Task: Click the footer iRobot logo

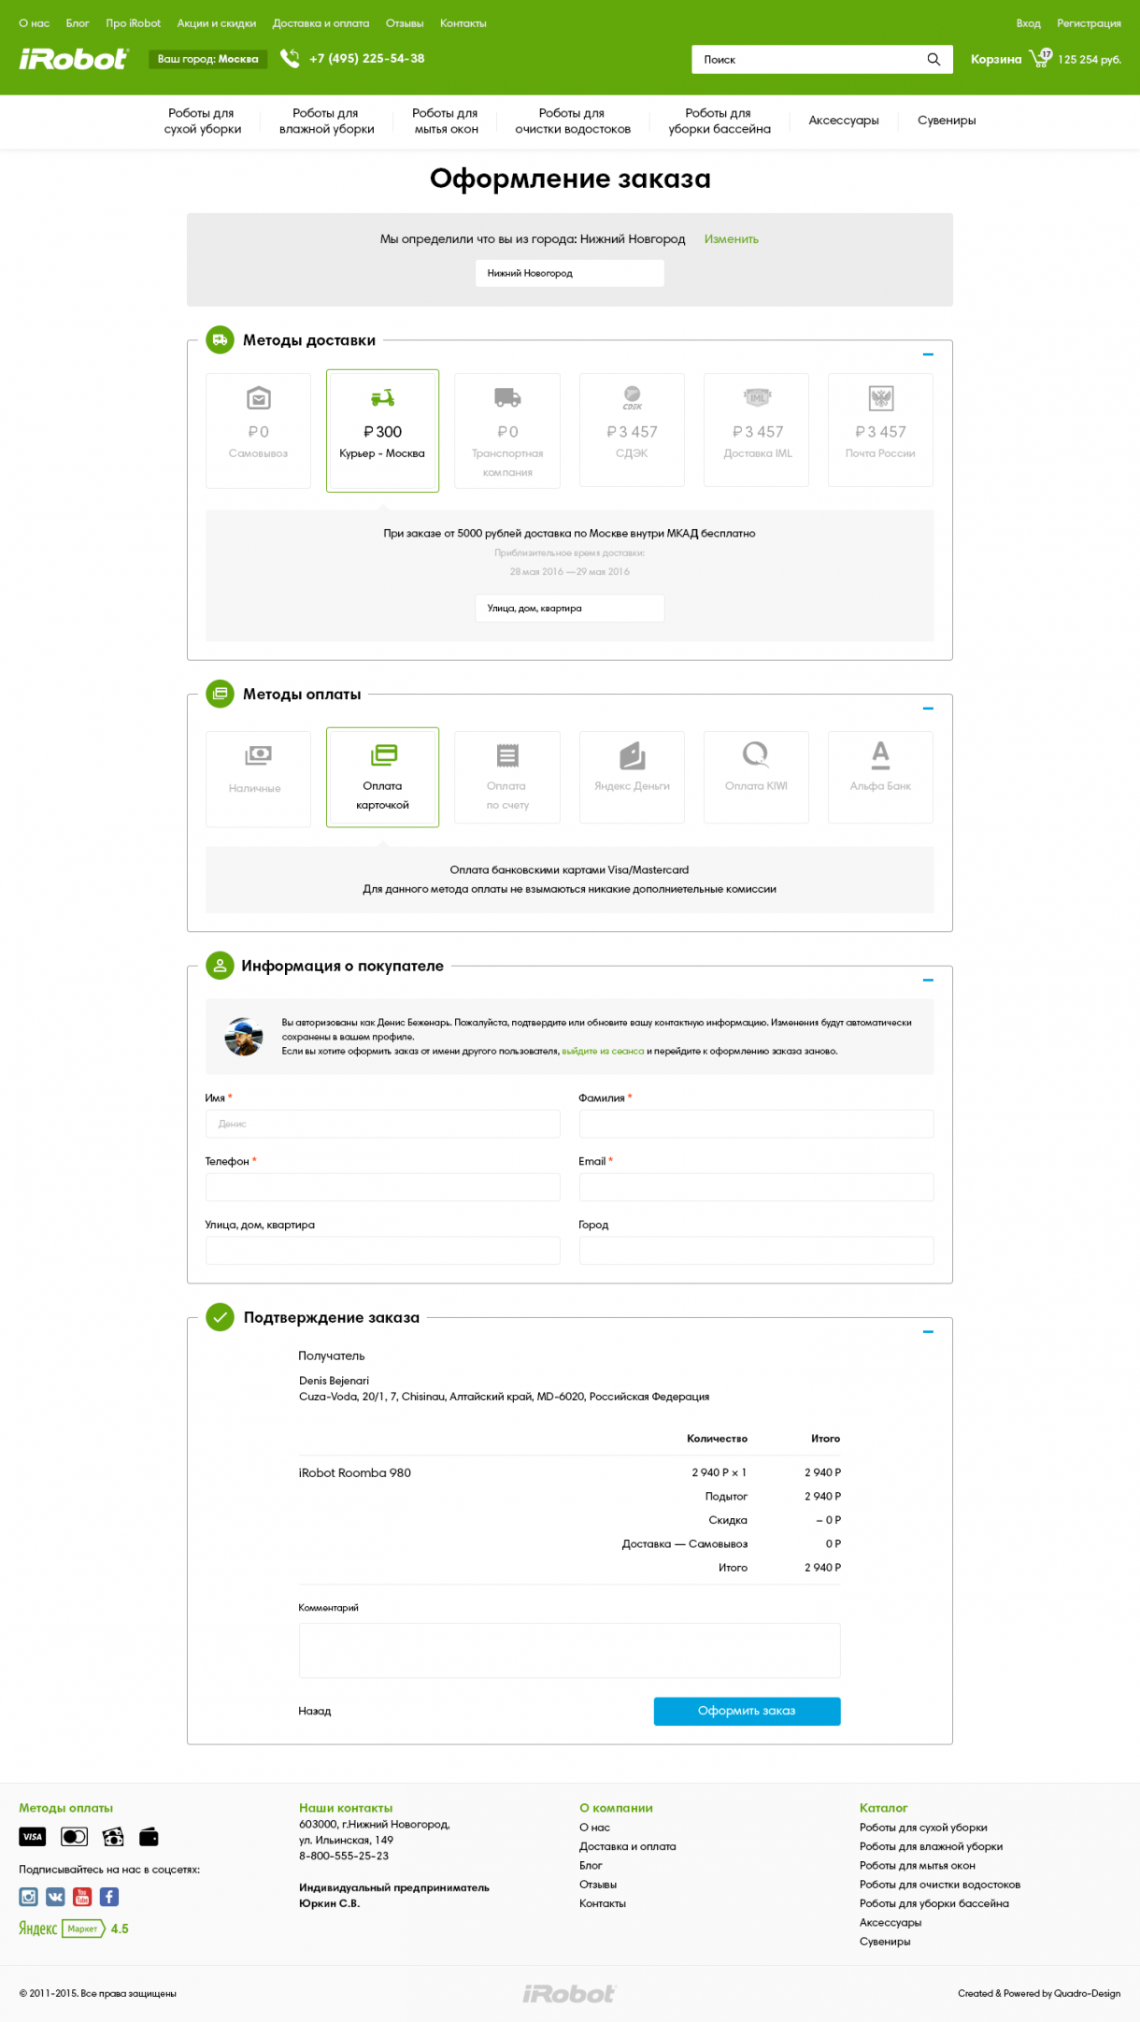Action: click(x=569, y=1994)
